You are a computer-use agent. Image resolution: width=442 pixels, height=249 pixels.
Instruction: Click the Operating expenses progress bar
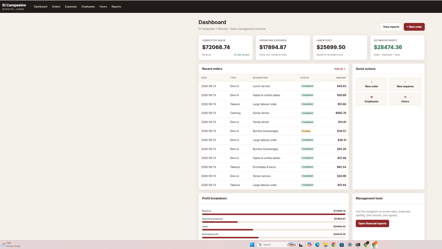(x=274, y=222)
